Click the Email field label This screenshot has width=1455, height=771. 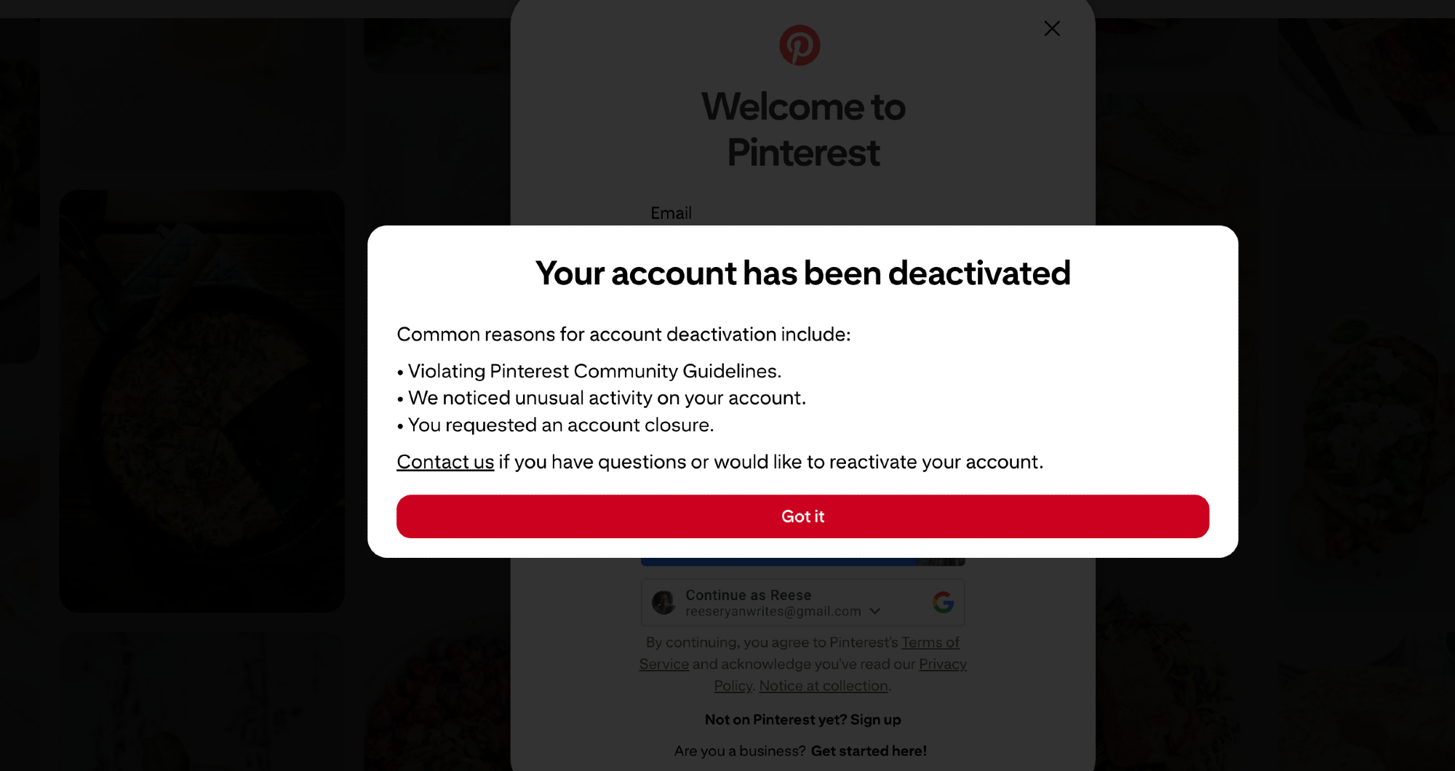pyautogui.click(x=671, y=213)
